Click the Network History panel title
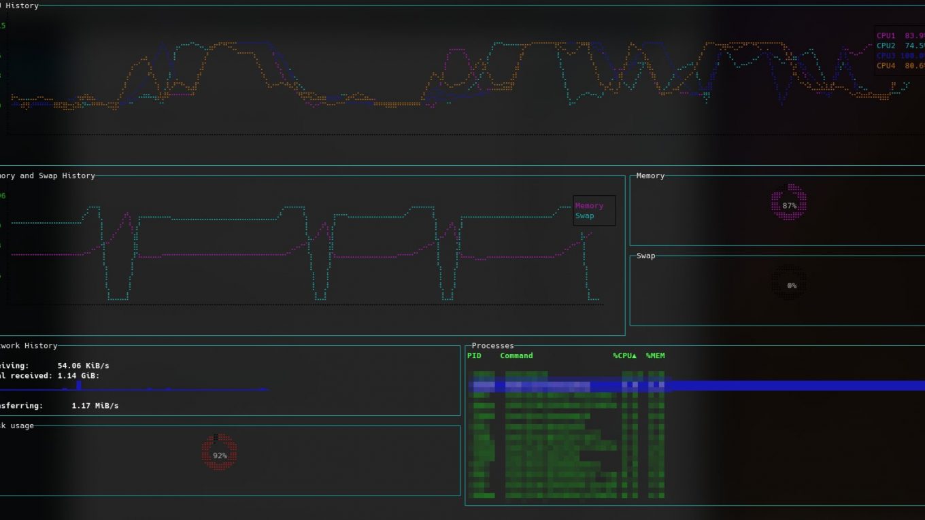The height and width of the screenshot is (520, 925). coord(29,346)
